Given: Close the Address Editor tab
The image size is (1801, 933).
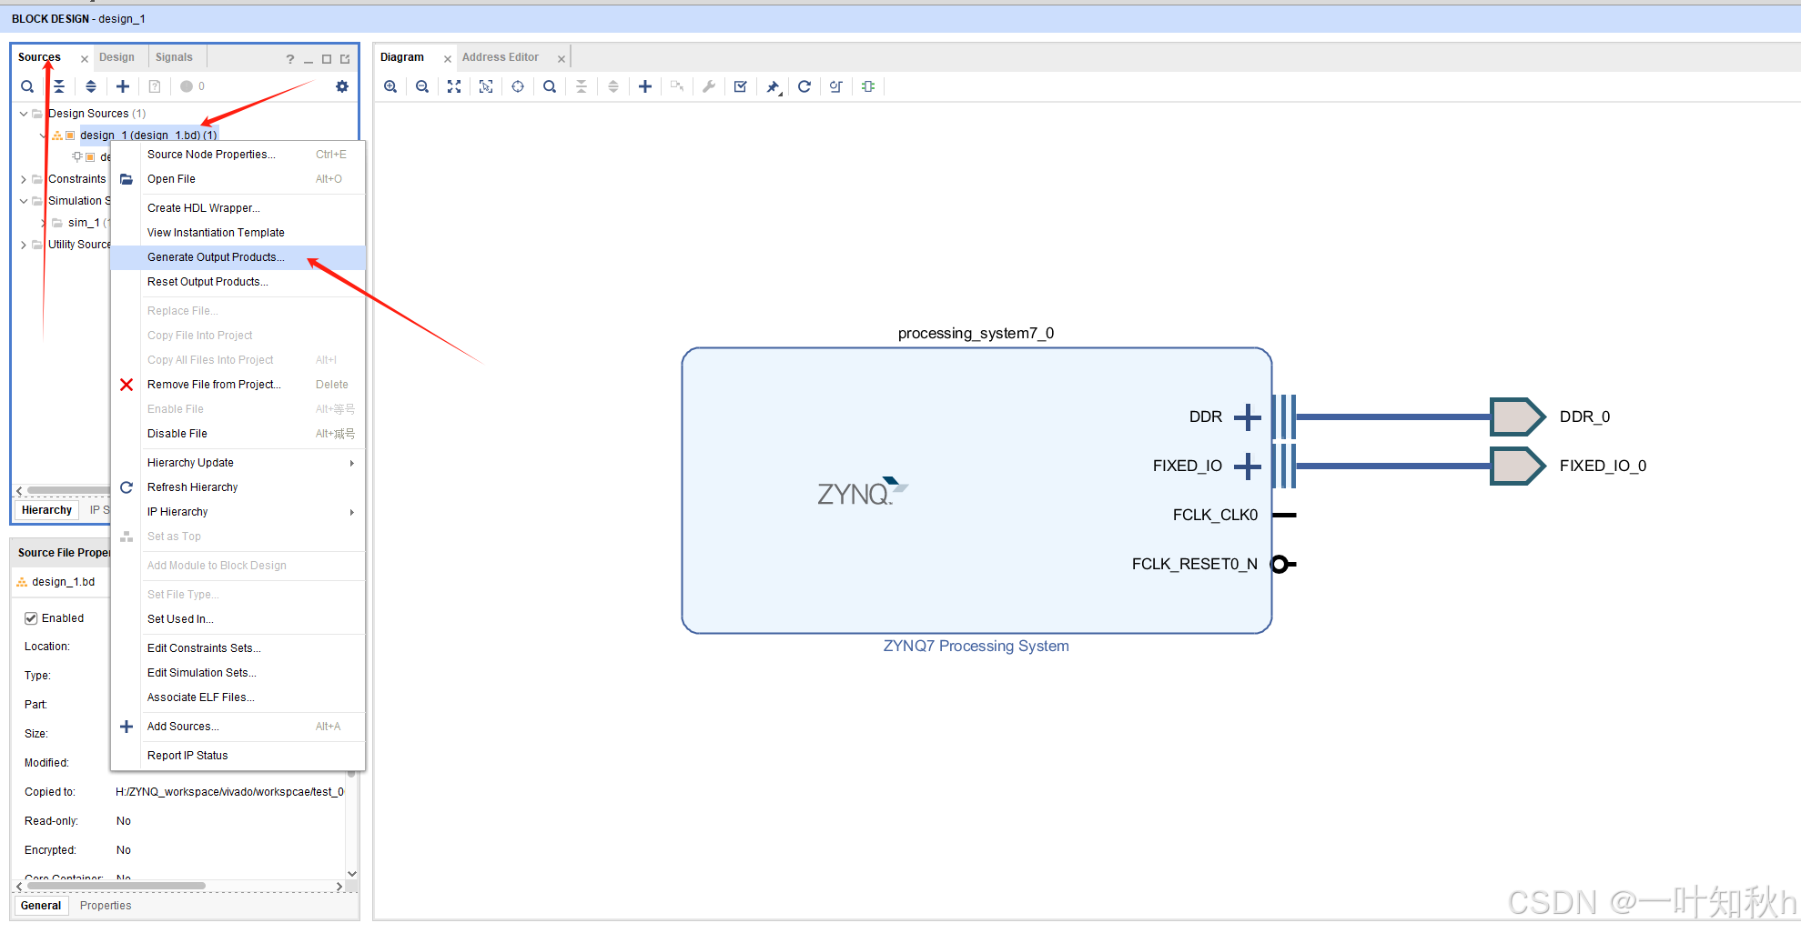Looking at the screenshot, I should pyautogui.click(x=562, y=59).
